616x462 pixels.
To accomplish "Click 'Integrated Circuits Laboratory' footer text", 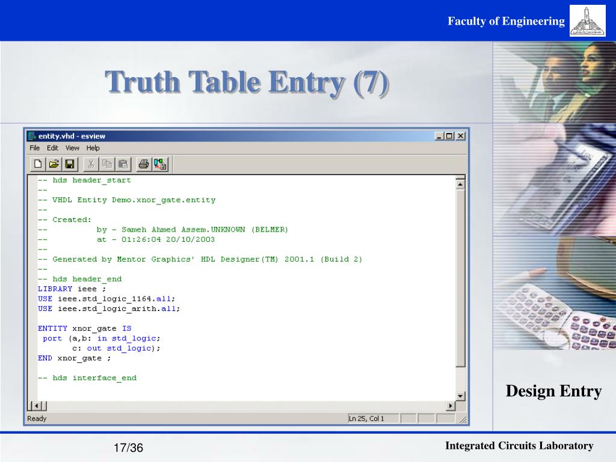I will tap(519, 446).
